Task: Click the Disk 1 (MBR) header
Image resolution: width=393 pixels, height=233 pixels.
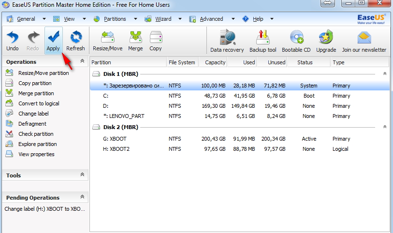Action: coord(120,74)
